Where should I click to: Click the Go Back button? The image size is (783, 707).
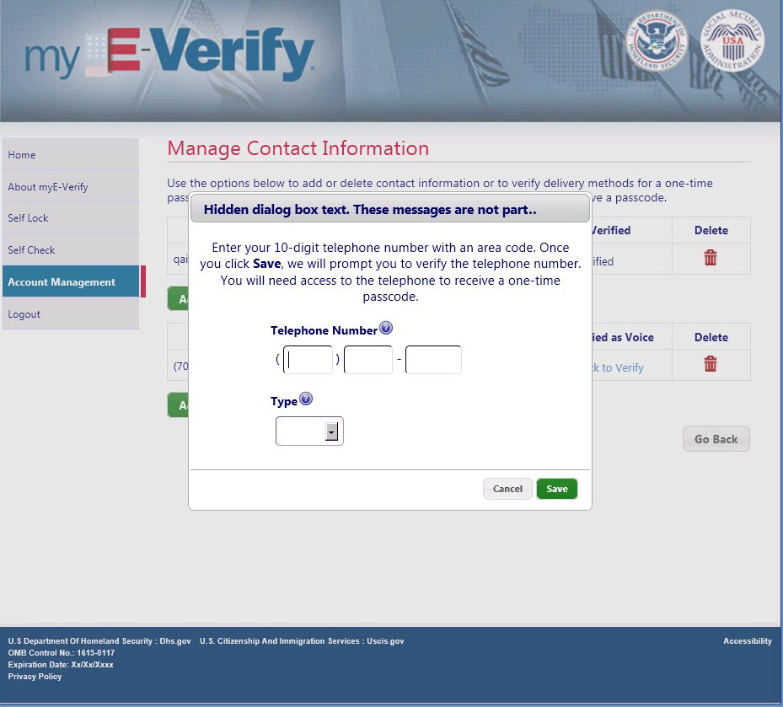tap(716, 439)
